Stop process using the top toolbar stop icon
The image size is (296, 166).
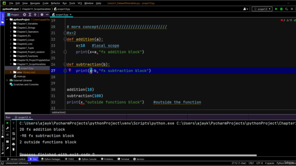point(292,9)
